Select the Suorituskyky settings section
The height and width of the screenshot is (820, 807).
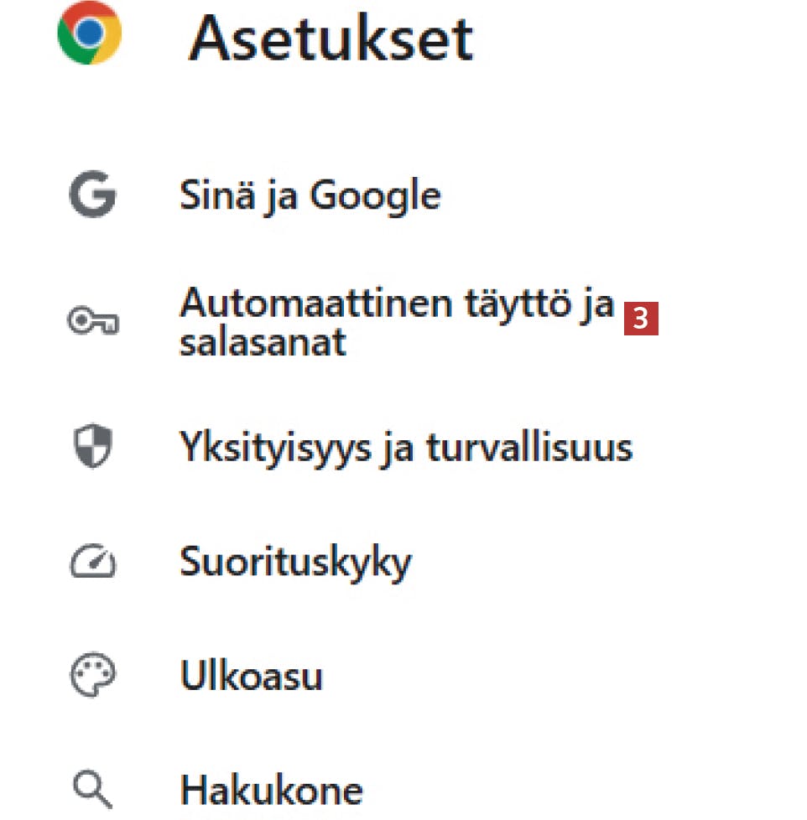[295, 562]
